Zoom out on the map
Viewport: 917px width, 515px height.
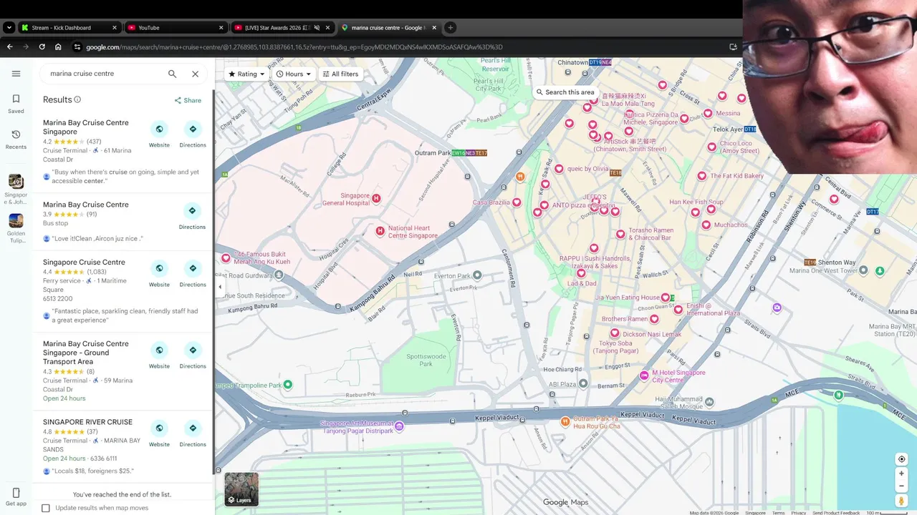(x=901, y=486)
